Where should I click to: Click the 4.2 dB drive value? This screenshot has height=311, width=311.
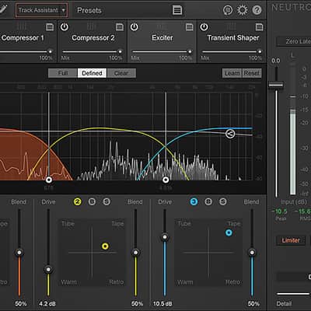[47, 303]
